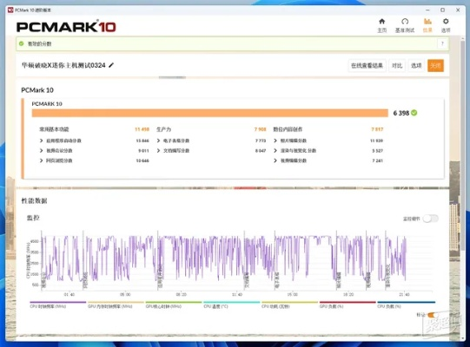
Task: Open the Options (选项) gear in the top navigation
Action: (x=446, y=25)
